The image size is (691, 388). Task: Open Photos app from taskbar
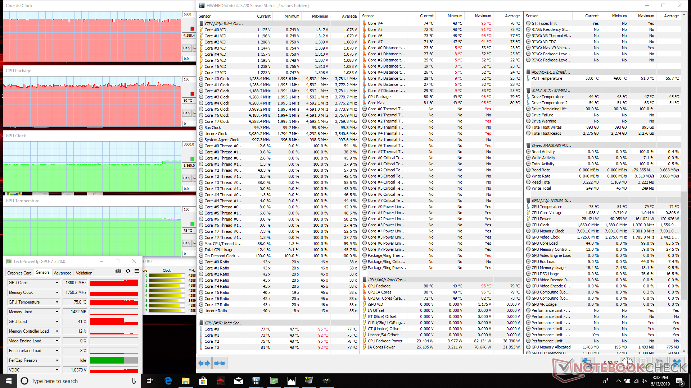click(292, 381)
